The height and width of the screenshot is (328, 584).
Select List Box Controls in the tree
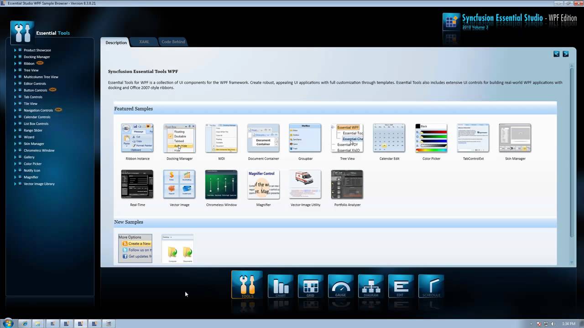(x=36, y=124)
